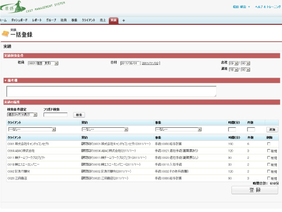Collapse the 備考欄 section triangle
Image resolution: width=282 pixels, height=212 pixels.
click(x=6, y=80)
